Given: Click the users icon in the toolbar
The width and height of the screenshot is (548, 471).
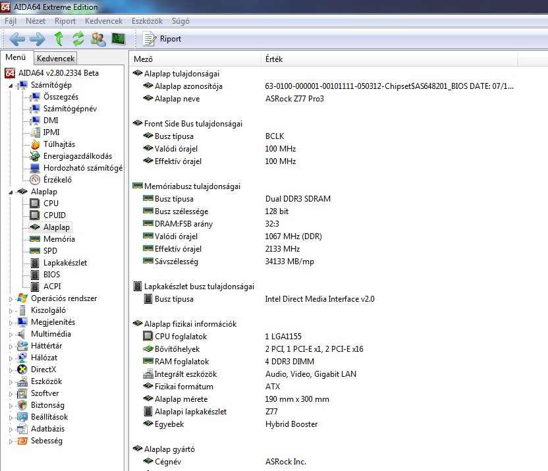Looking at the screenshot, I should tap(98, 39).
